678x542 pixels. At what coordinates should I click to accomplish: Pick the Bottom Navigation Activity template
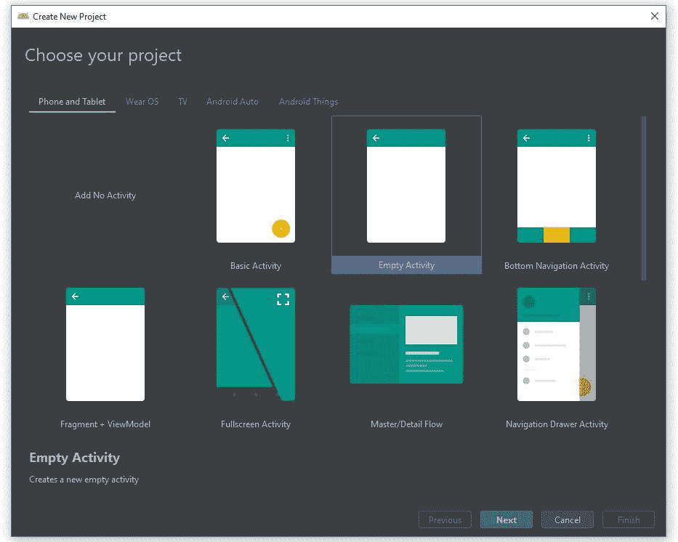click(x=556, y=186)
